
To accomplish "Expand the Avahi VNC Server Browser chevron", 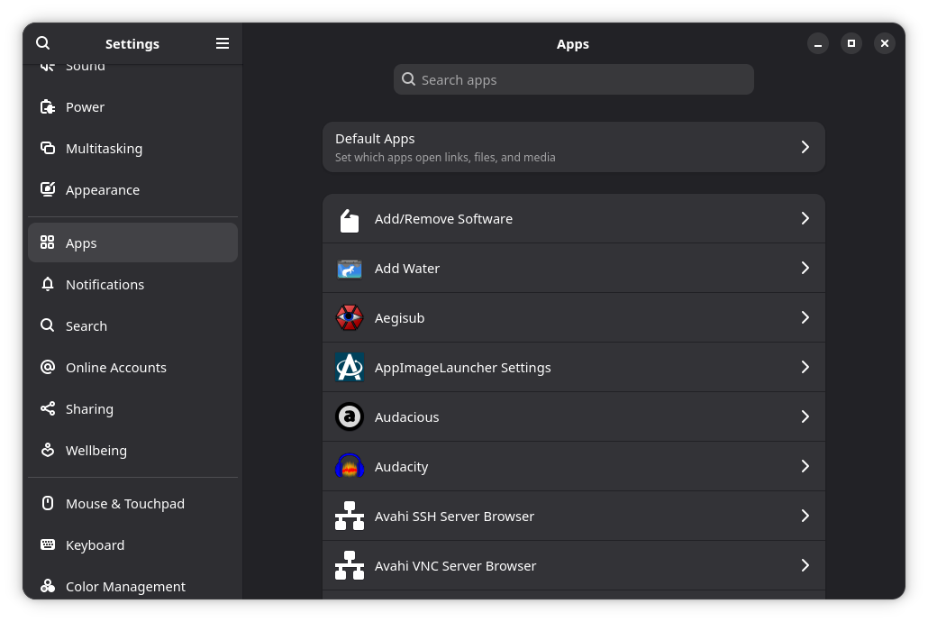I will 805,565.
